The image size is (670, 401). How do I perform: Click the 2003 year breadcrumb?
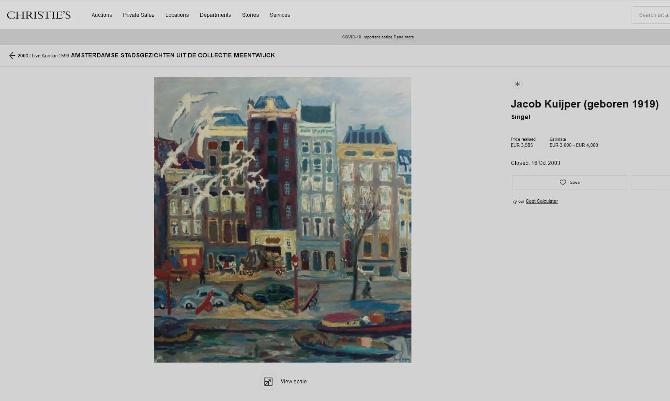[x=23, y=56]
